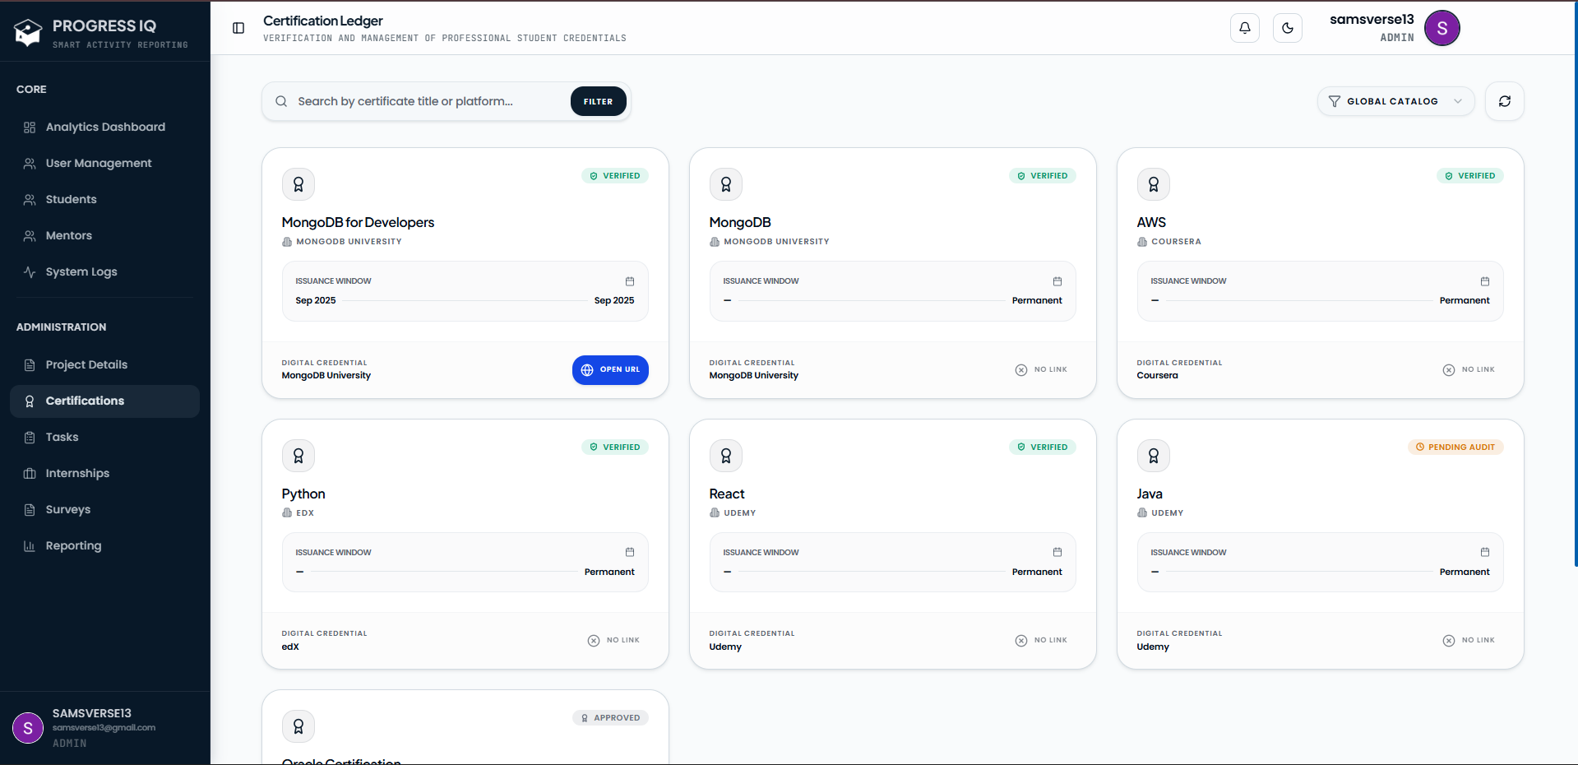Click the award icon on the AWS card

1154,184
